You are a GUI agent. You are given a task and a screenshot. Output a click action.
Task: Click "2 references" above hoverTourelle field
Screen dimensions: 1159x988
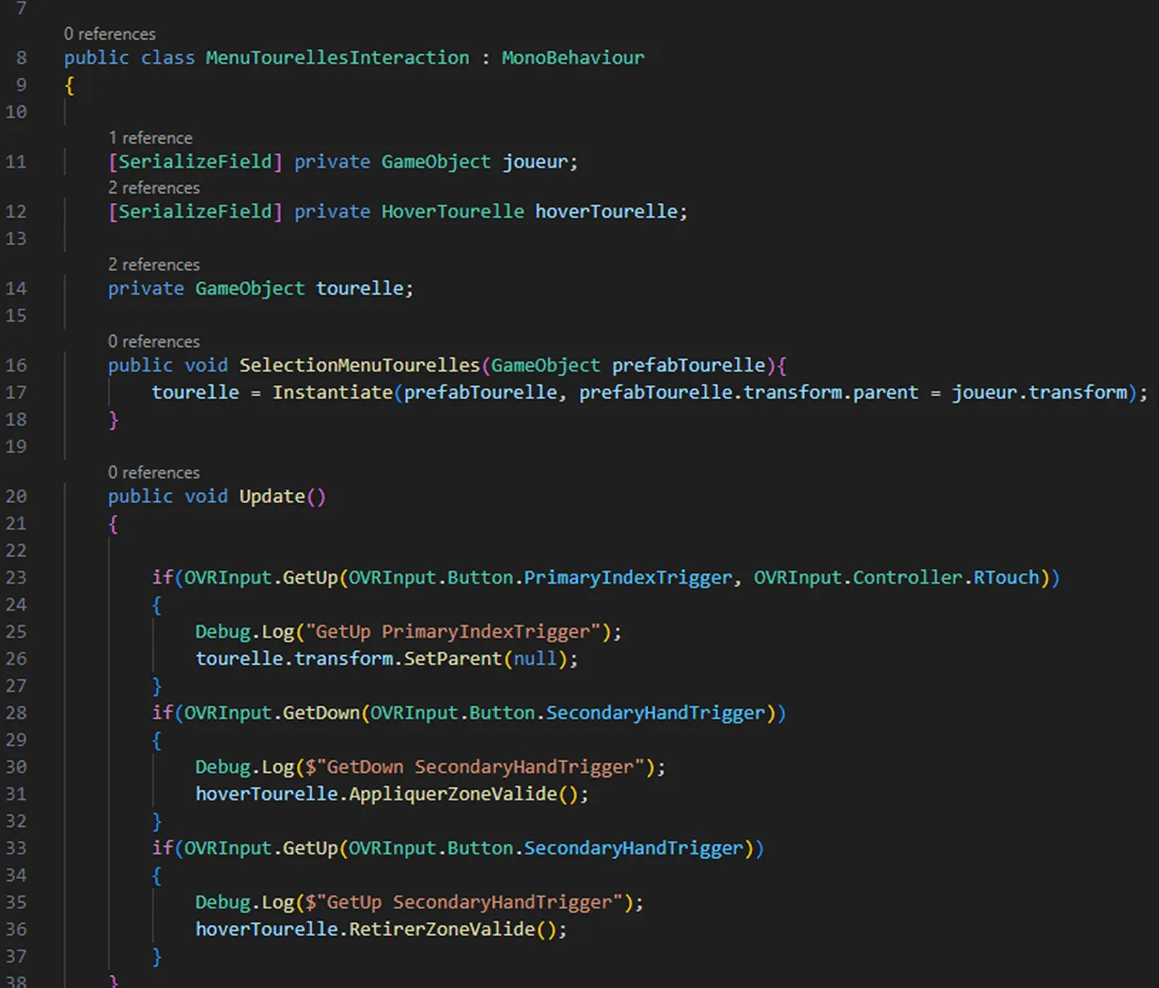coord(154,188)
